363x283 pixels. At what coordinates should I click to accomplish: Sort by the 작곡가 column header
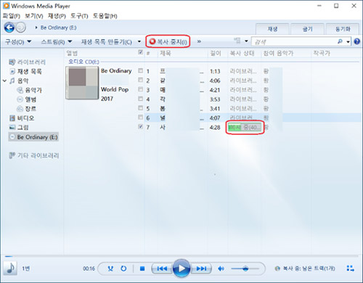pos(322,53)
